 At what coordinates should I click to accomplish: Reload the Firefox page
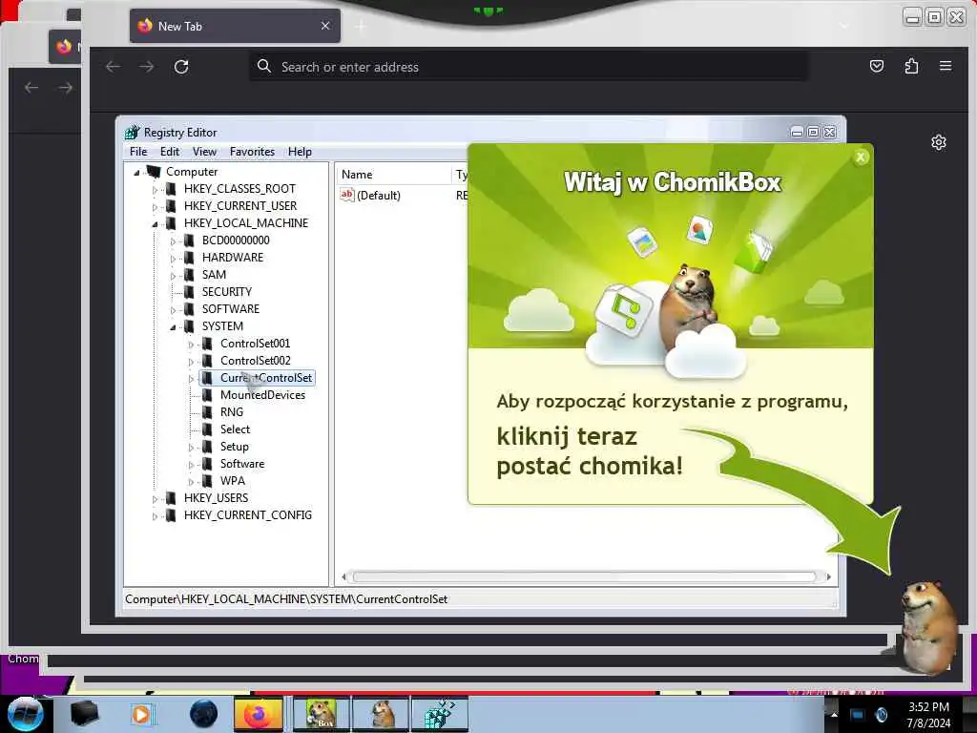click(x=181, y=67)
